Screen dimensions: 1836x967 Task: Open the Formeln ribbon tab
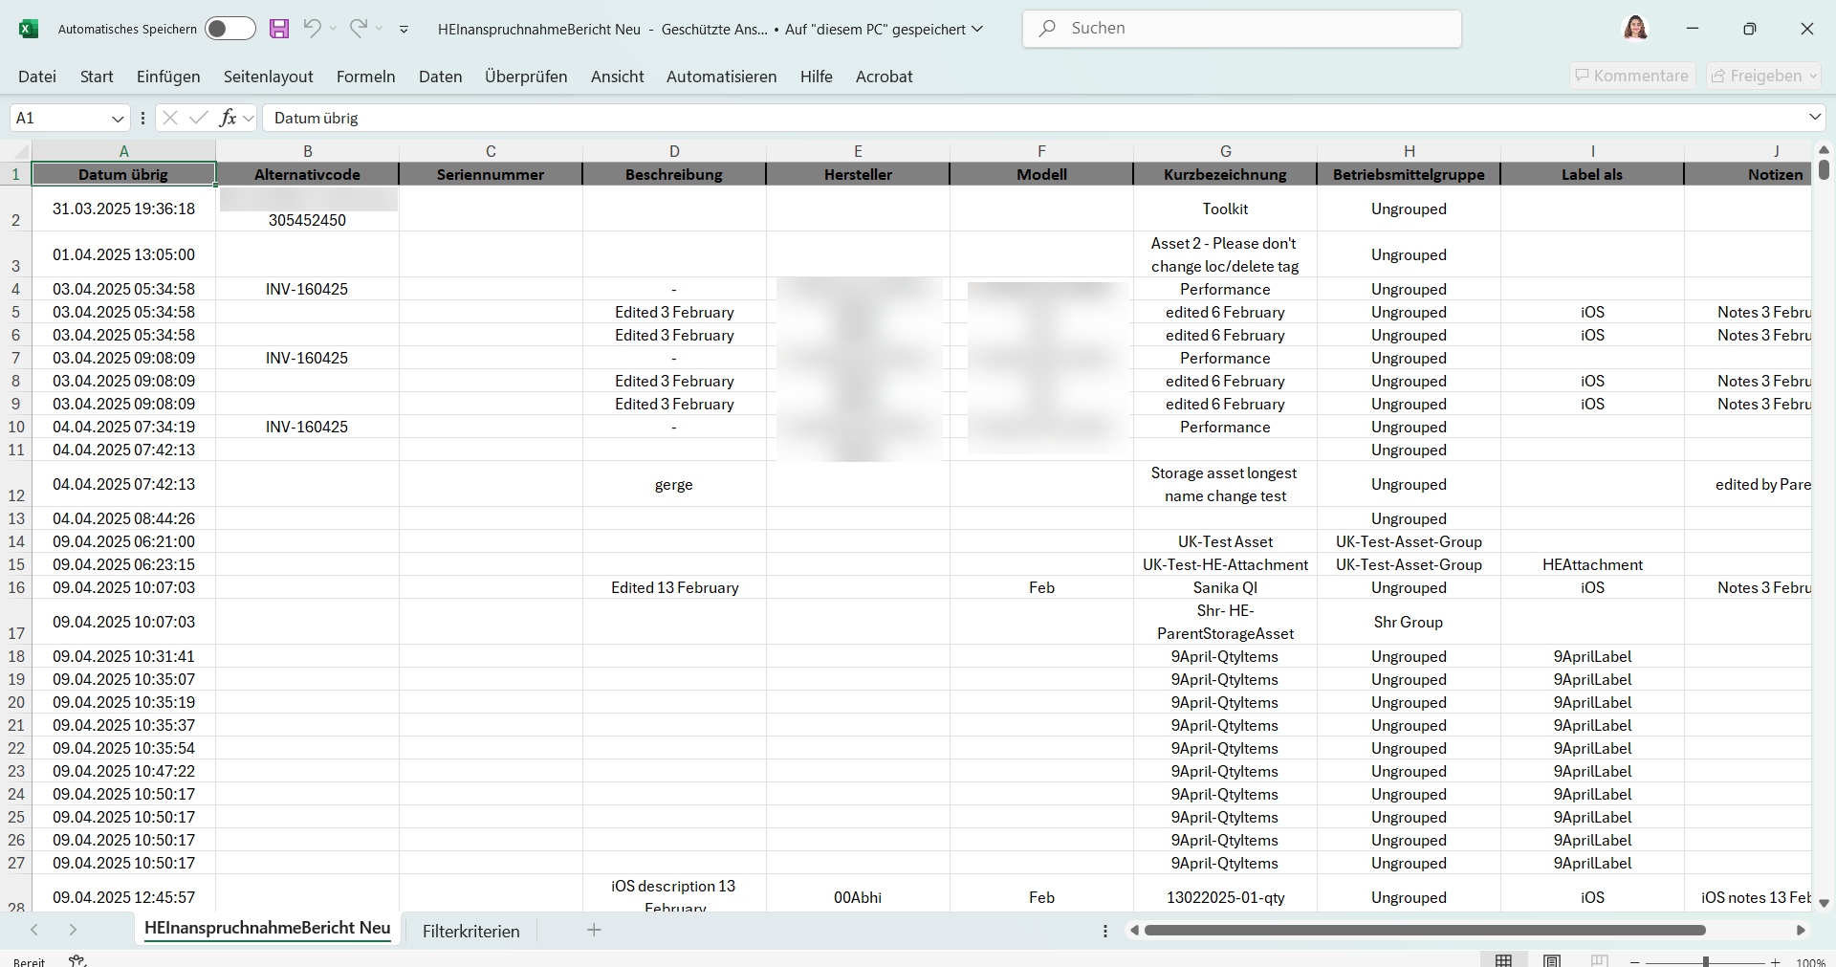[x=365, y=77]
